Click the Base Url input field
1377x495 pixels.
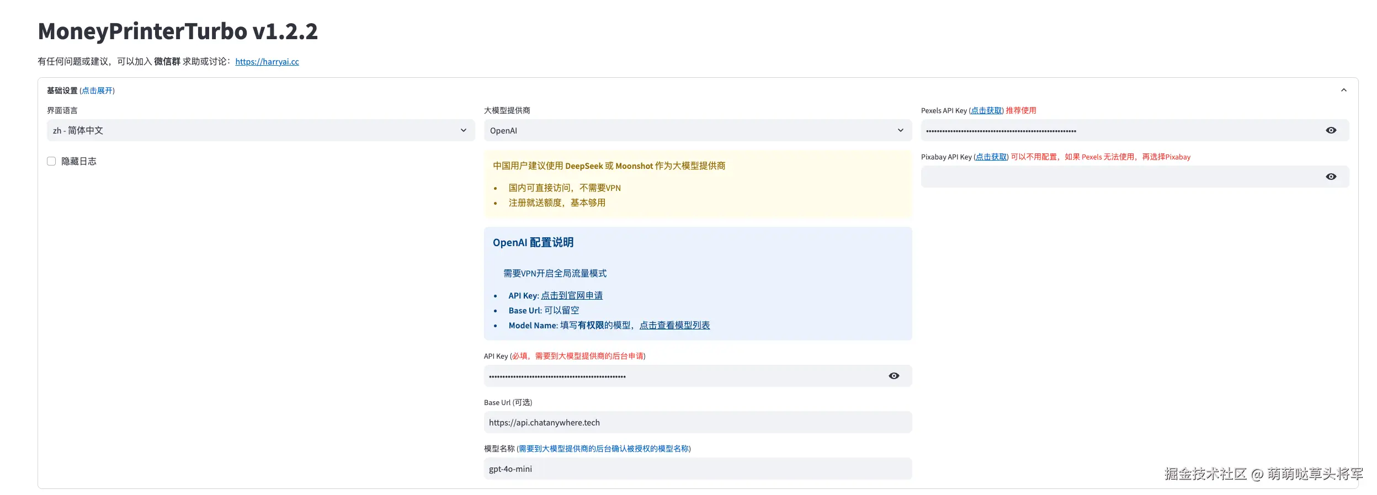tap(698, 422)
